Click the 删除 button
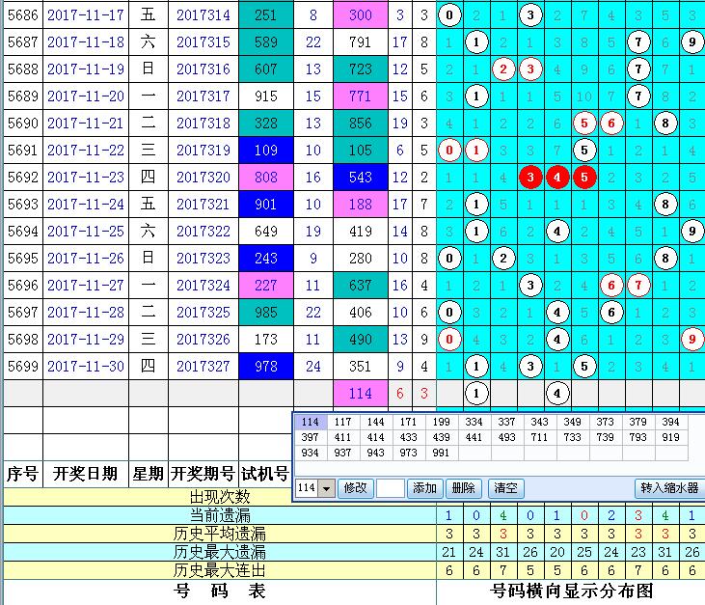 (464, 488)
